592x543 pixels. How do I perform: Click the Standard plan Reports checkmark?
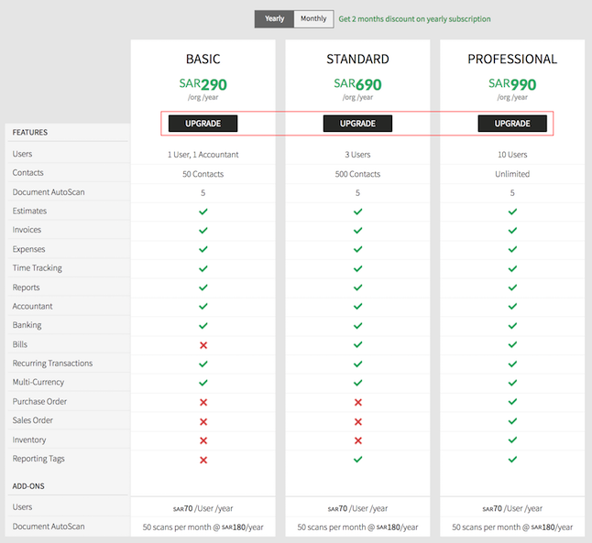(x=358, y=288)
